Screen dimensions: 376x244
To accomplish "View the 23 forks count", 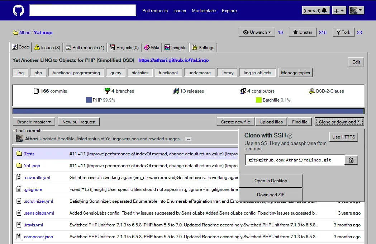I will (x=360, y=32).
